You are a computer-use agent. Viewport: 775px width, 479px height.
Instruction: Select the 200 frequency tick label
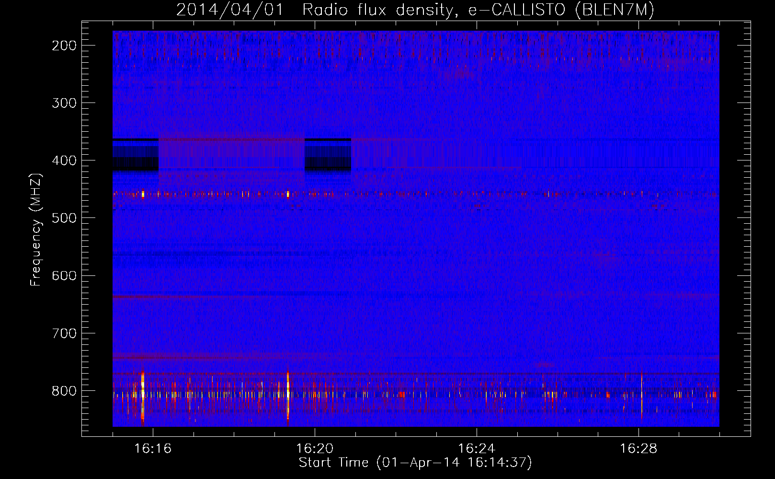64,46
